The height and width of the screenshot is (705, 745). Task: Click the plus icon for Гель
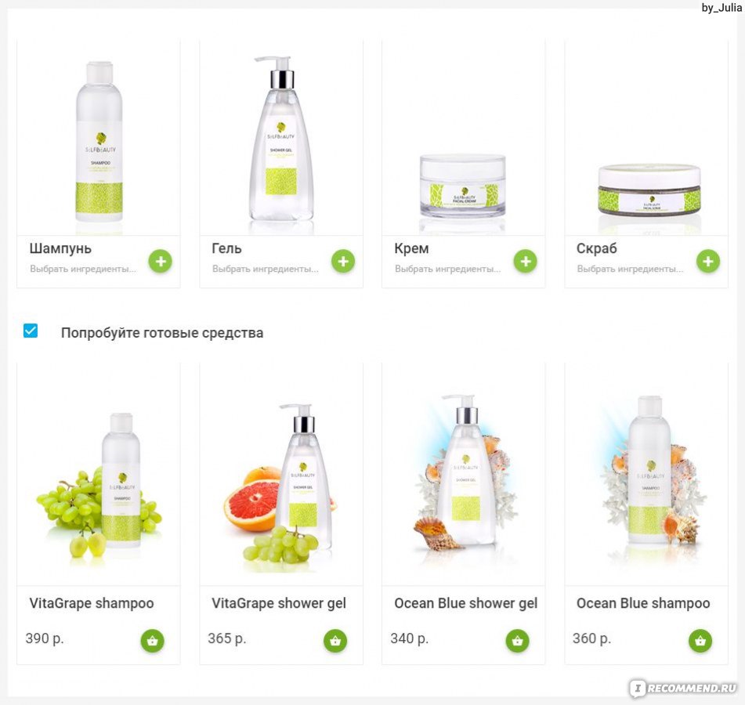click(343, 262)
